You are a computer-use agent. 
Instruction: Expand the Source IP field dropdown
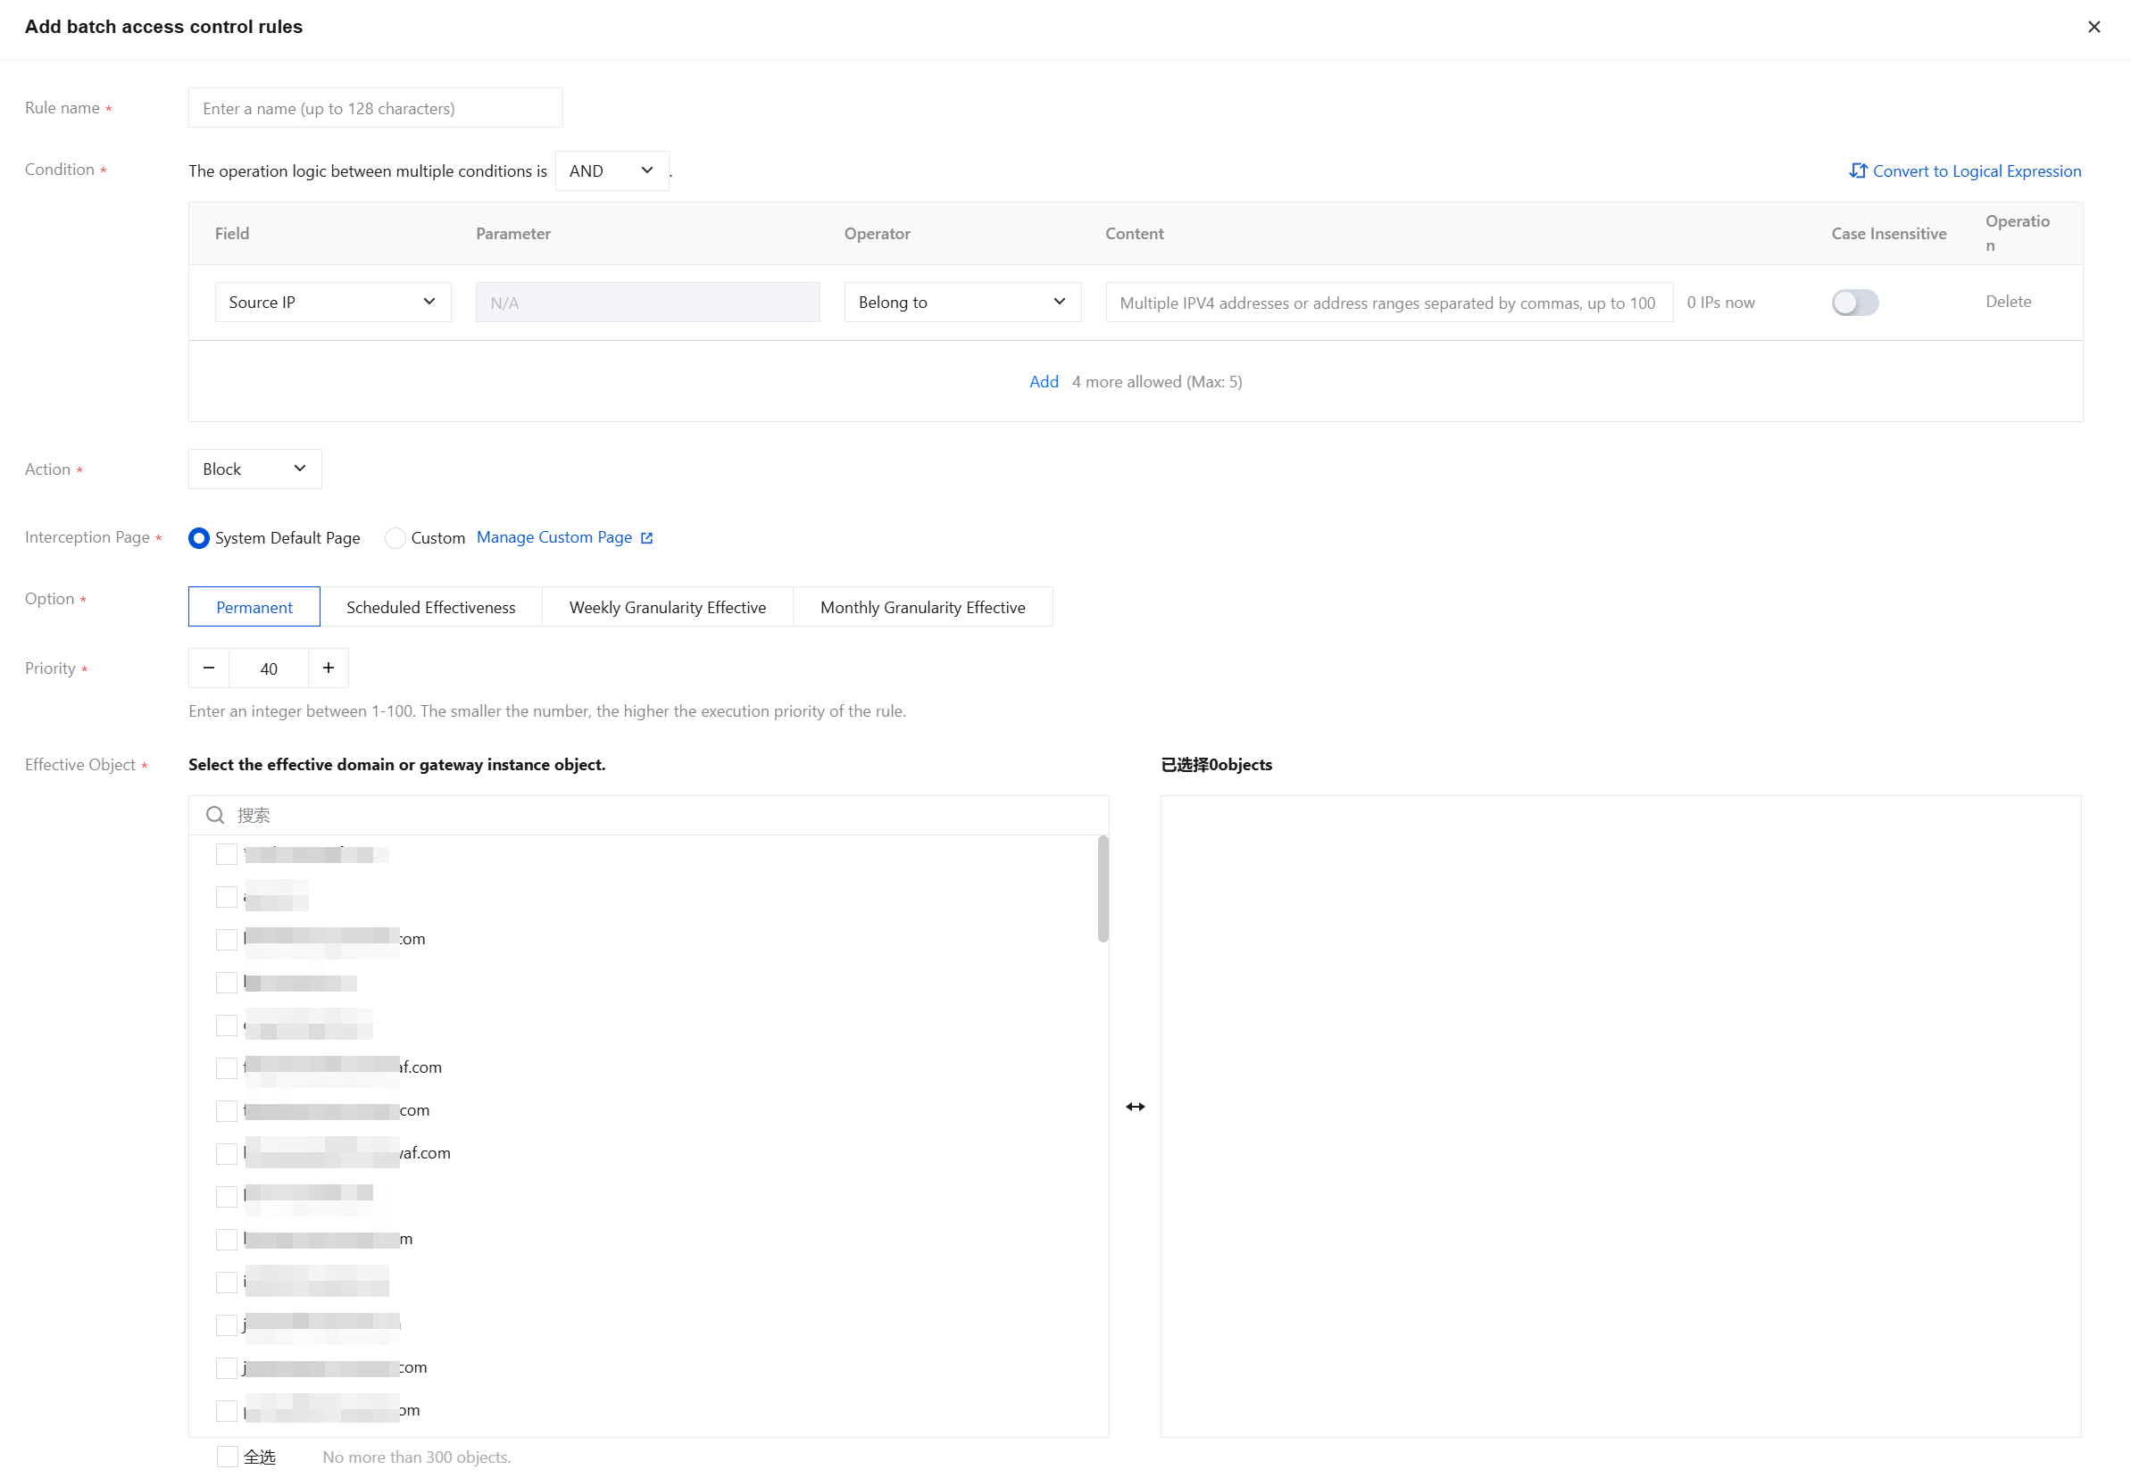(332, 302)
